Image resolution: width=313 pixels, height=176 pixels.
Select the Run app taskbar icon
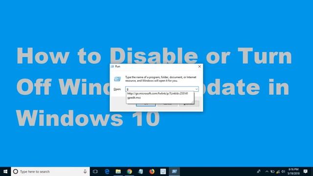pyautogui.click(x=174, y=172)
